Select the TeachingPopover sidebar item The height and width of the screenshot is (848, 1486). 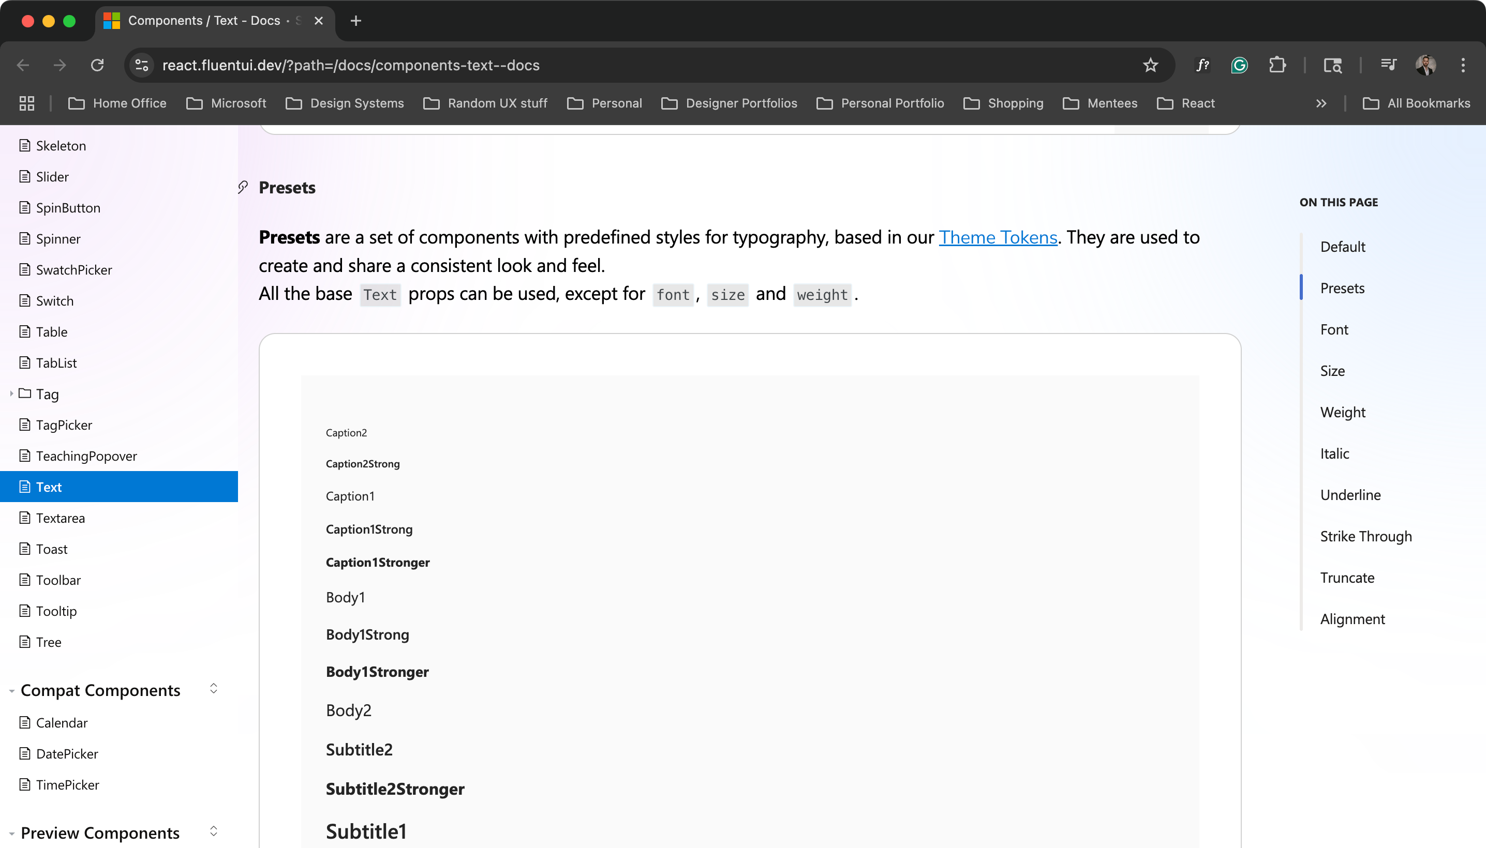coord(86,456)
